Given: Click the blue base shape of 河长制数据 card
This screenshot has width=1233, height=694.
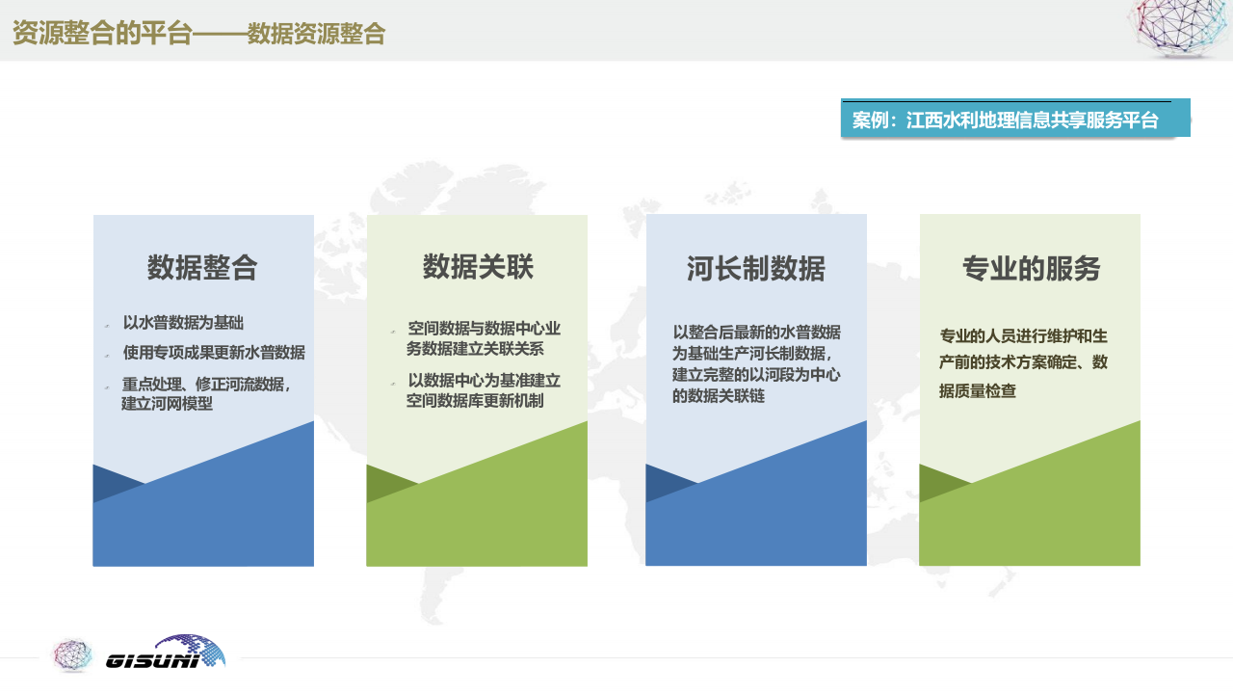Looking at the screenshot, I should (771, 520).
